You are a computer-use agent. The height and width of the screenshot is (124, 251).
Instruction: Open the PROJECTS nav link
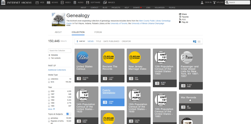116,8
